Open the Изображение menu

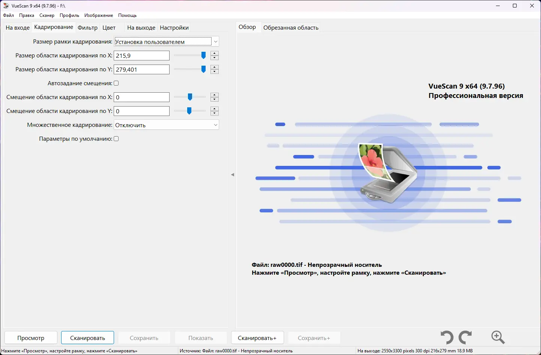coord(99,15)
